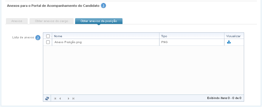
Task: Open the Obter anexos do cargo tab
Action: 52,21
